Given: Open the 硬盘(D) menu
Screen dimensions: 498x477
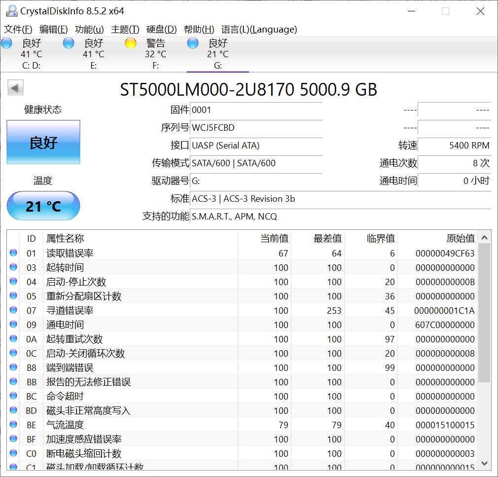Looking at the screenshot, I should [160, 30].
